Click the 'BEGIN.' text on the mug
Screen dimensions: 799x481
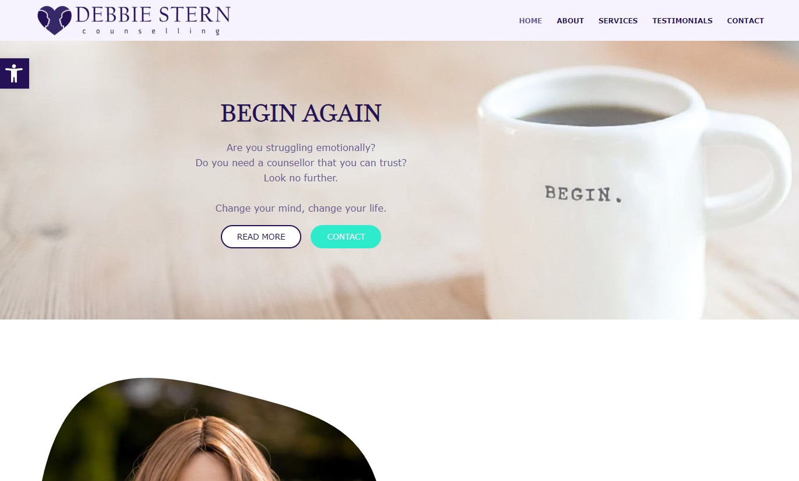point(583,194)
